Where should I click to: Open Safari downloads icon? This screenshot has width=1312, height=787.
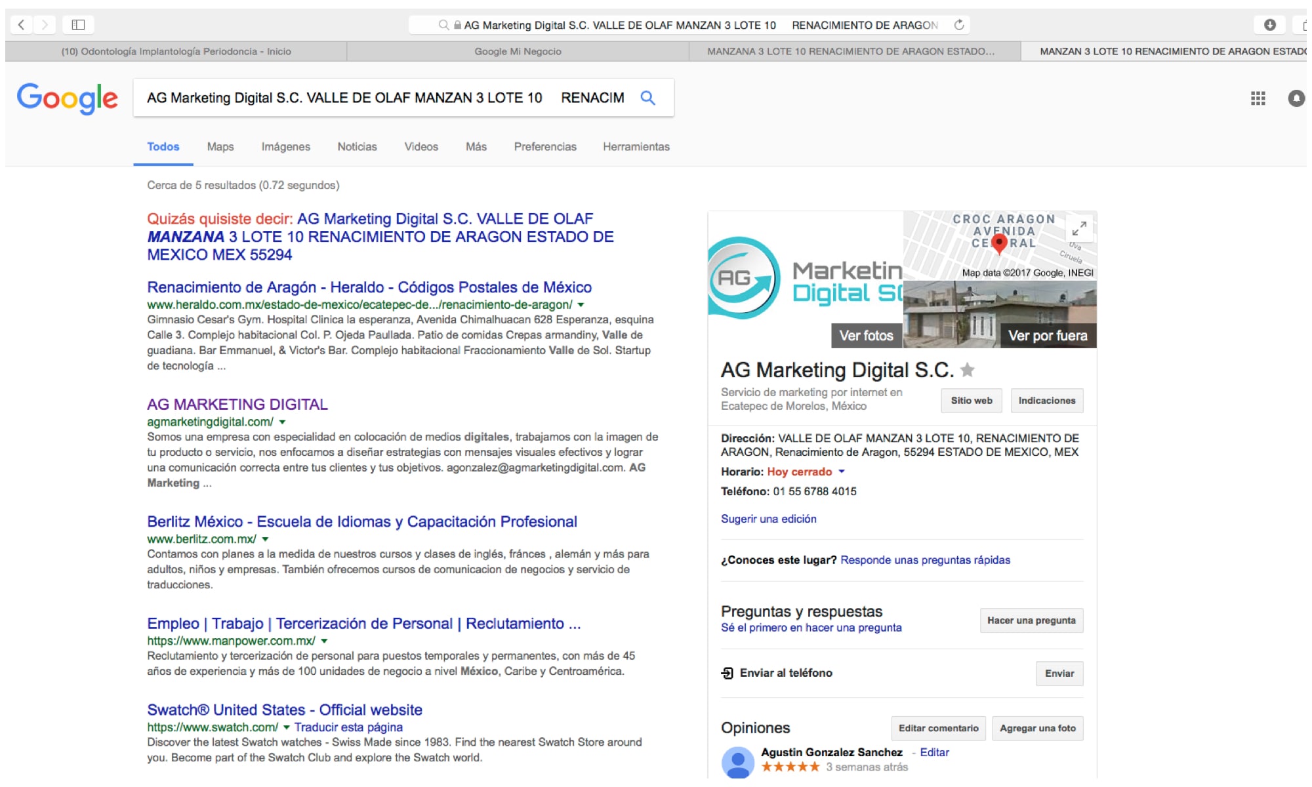point(1269,25)
